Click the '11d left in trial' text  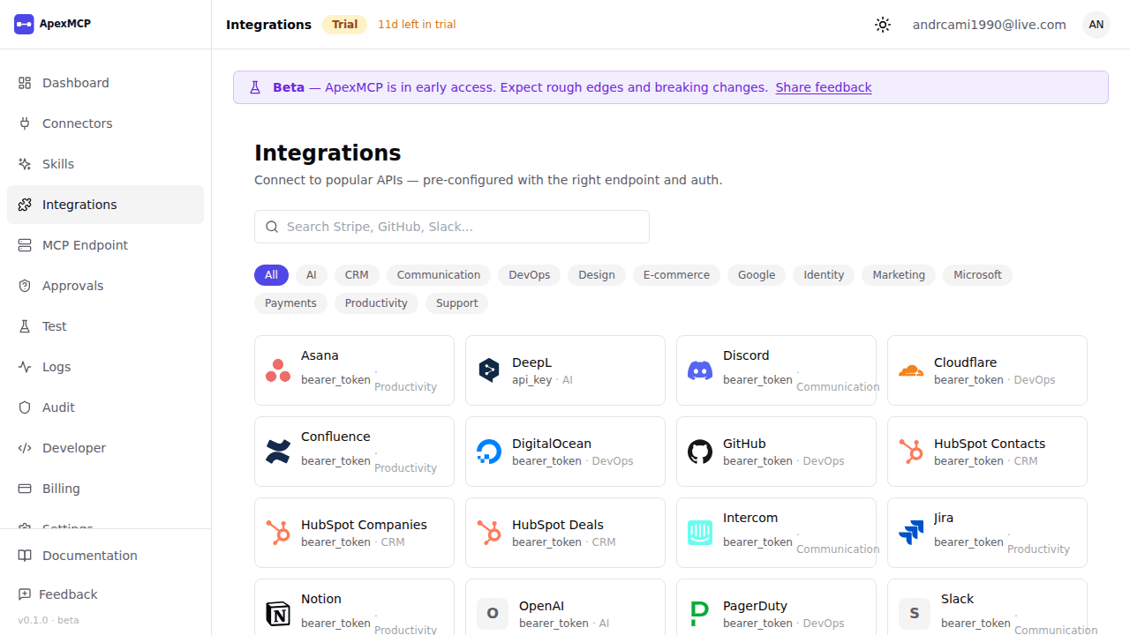pos(417,25)
